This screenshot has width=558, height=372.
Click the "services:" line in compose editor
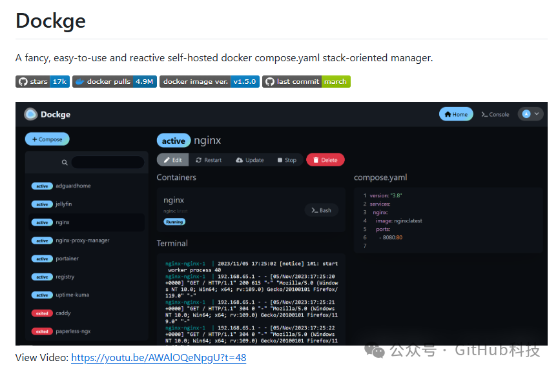click(x=380, y=204)
